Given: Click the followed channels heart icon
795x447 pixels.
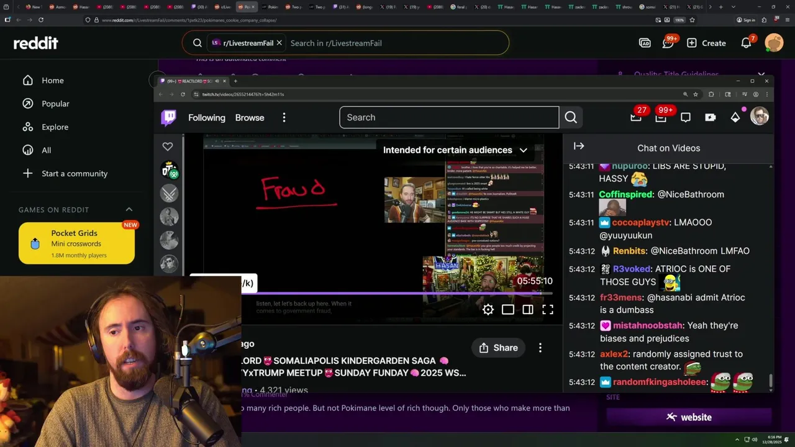Looking at the screenshot, I should (168, 147).
